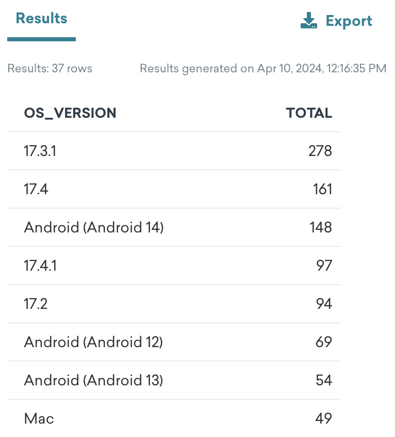Select the Android (Android 14) row
Image resolution: width=395 pixels, height=437 pixels.
pos(174,227)
